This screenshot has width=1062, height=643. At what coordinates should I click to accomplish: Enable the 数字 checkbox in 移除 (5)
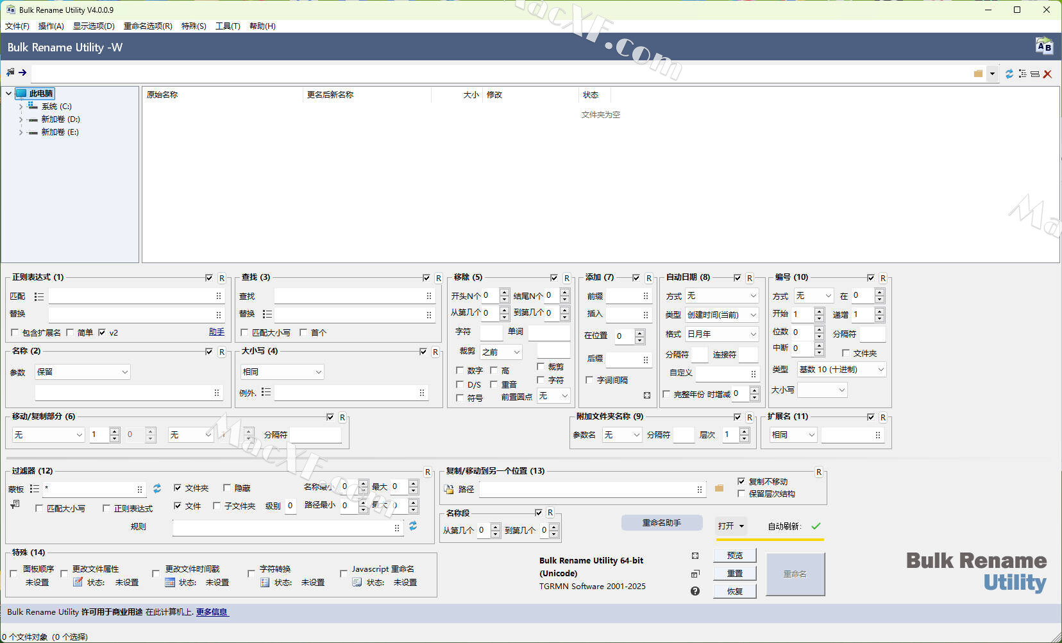coord(460,370)
